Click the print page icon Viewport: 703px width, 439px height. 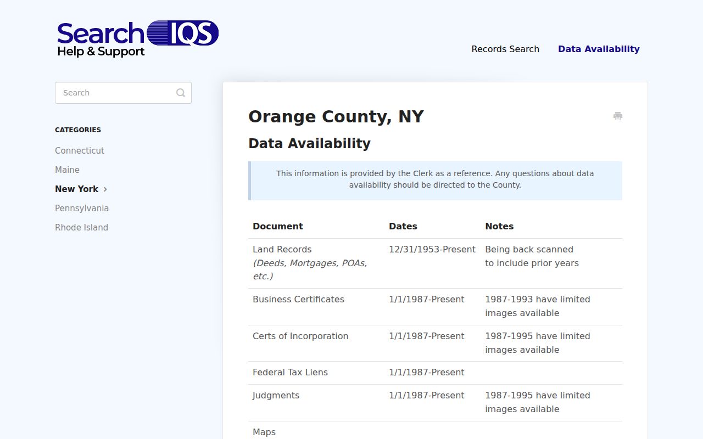pos(618,116)
